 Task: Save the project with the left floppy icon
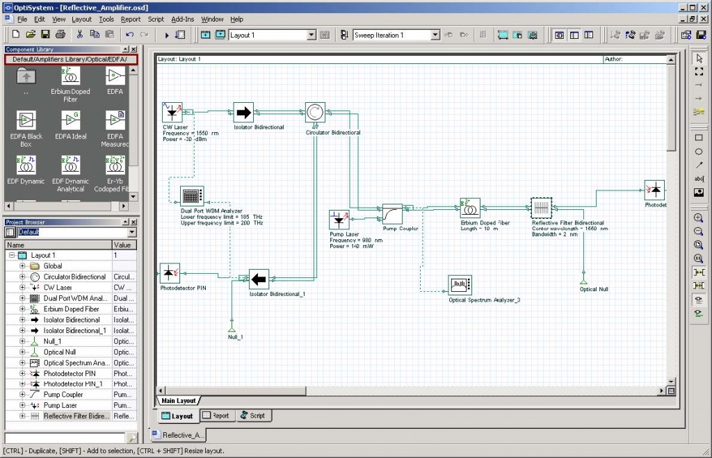[x=45, y=35]
